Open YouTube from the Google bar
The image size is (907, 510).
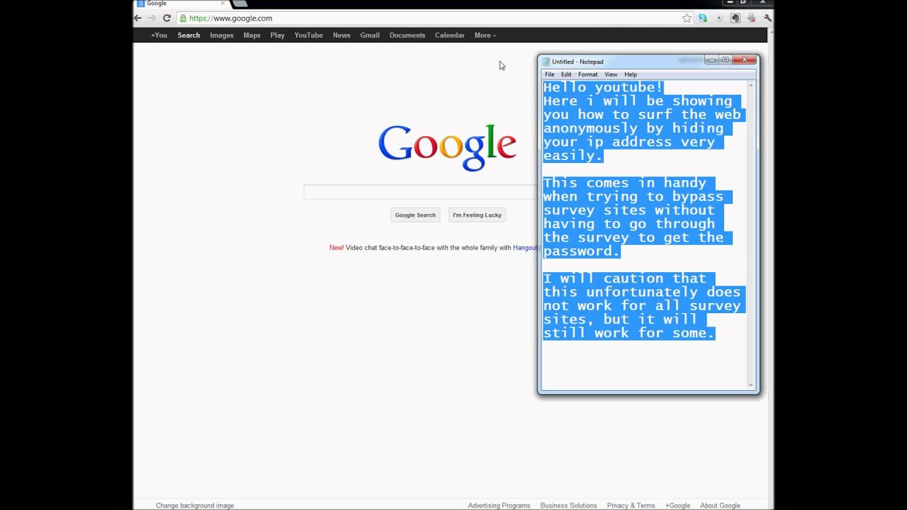coord(308,35)
